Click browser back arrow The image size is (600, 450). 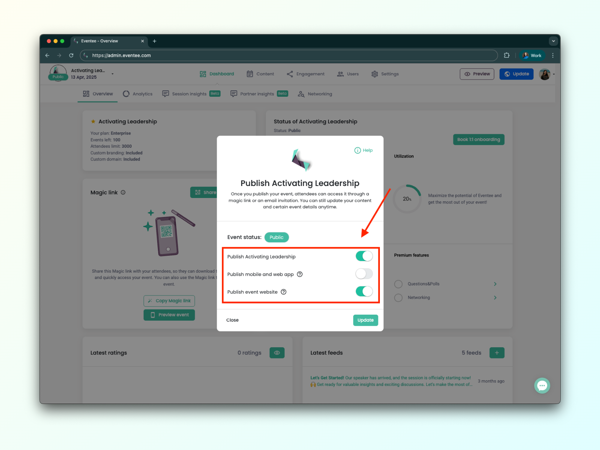[47, 55]
